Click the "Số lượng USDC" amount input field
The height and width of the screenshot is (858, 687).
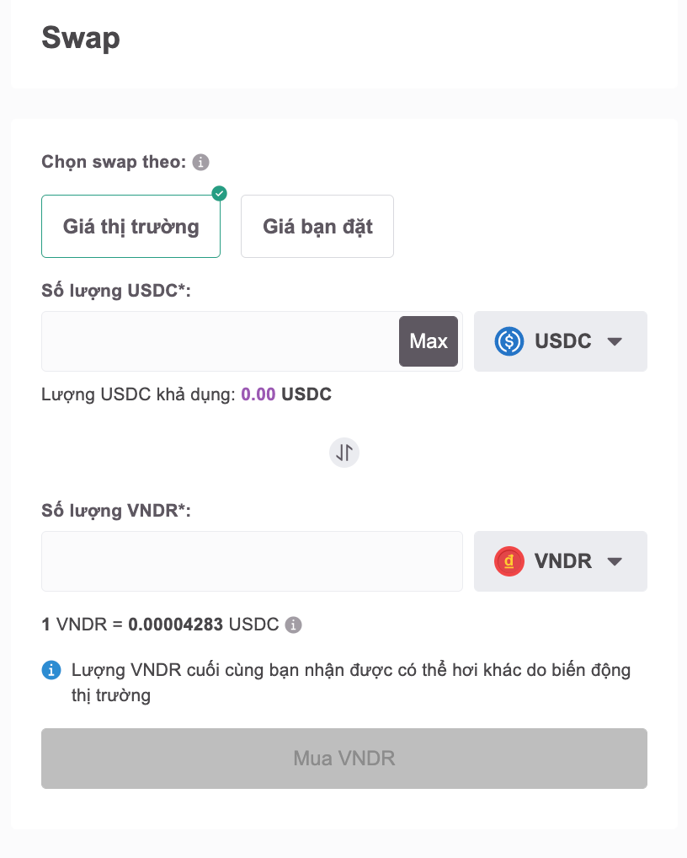tap(219, 341)
